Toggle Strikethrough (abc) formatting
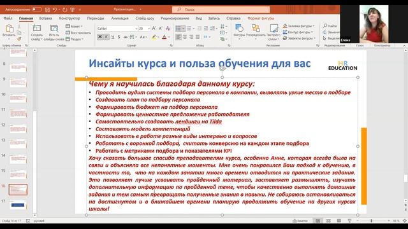 point(126,37)
